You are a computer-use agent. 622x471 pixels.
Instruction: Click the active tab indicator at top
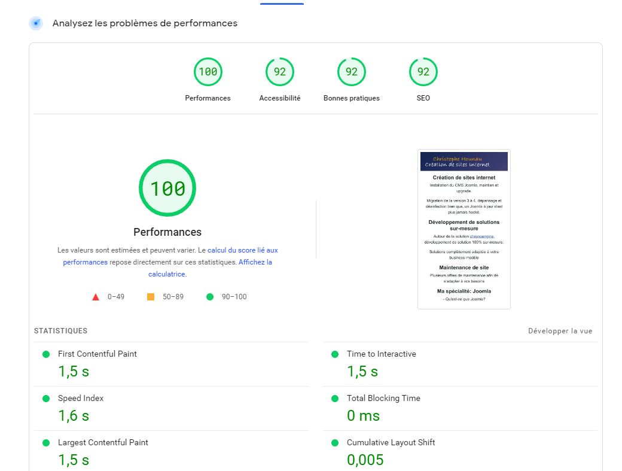pos(282,4)
